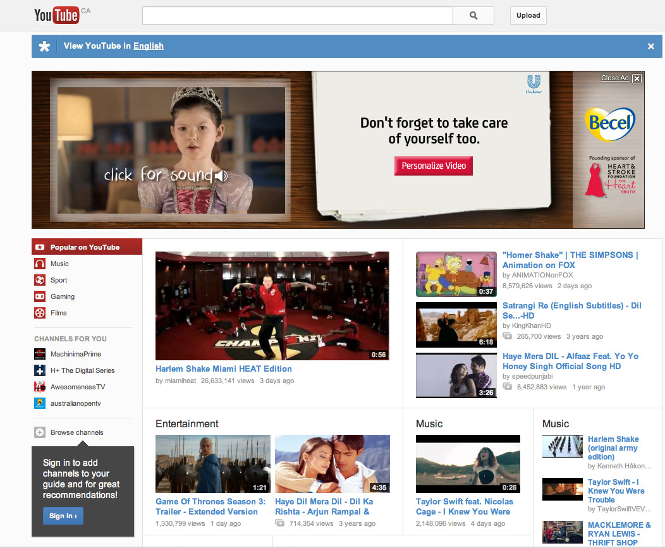The height and width of the screenshot is (548, 665).
Task: Open the Harlem Shake Miami HEAT Edition title
Action: (x=224, y=368)
